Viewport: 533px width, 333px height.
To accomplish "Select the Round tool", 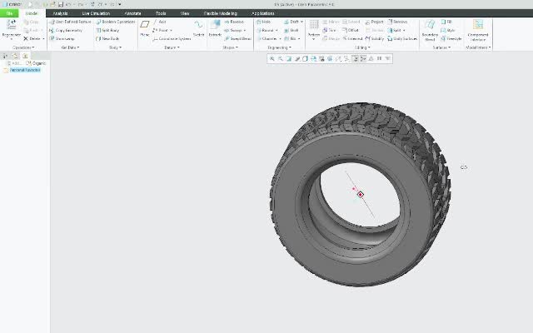I will pyautogui.click(x=265, y=30).
